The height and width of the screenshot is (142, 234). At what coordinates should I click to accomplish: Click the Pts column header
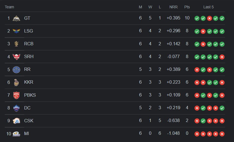click(187, 7)
